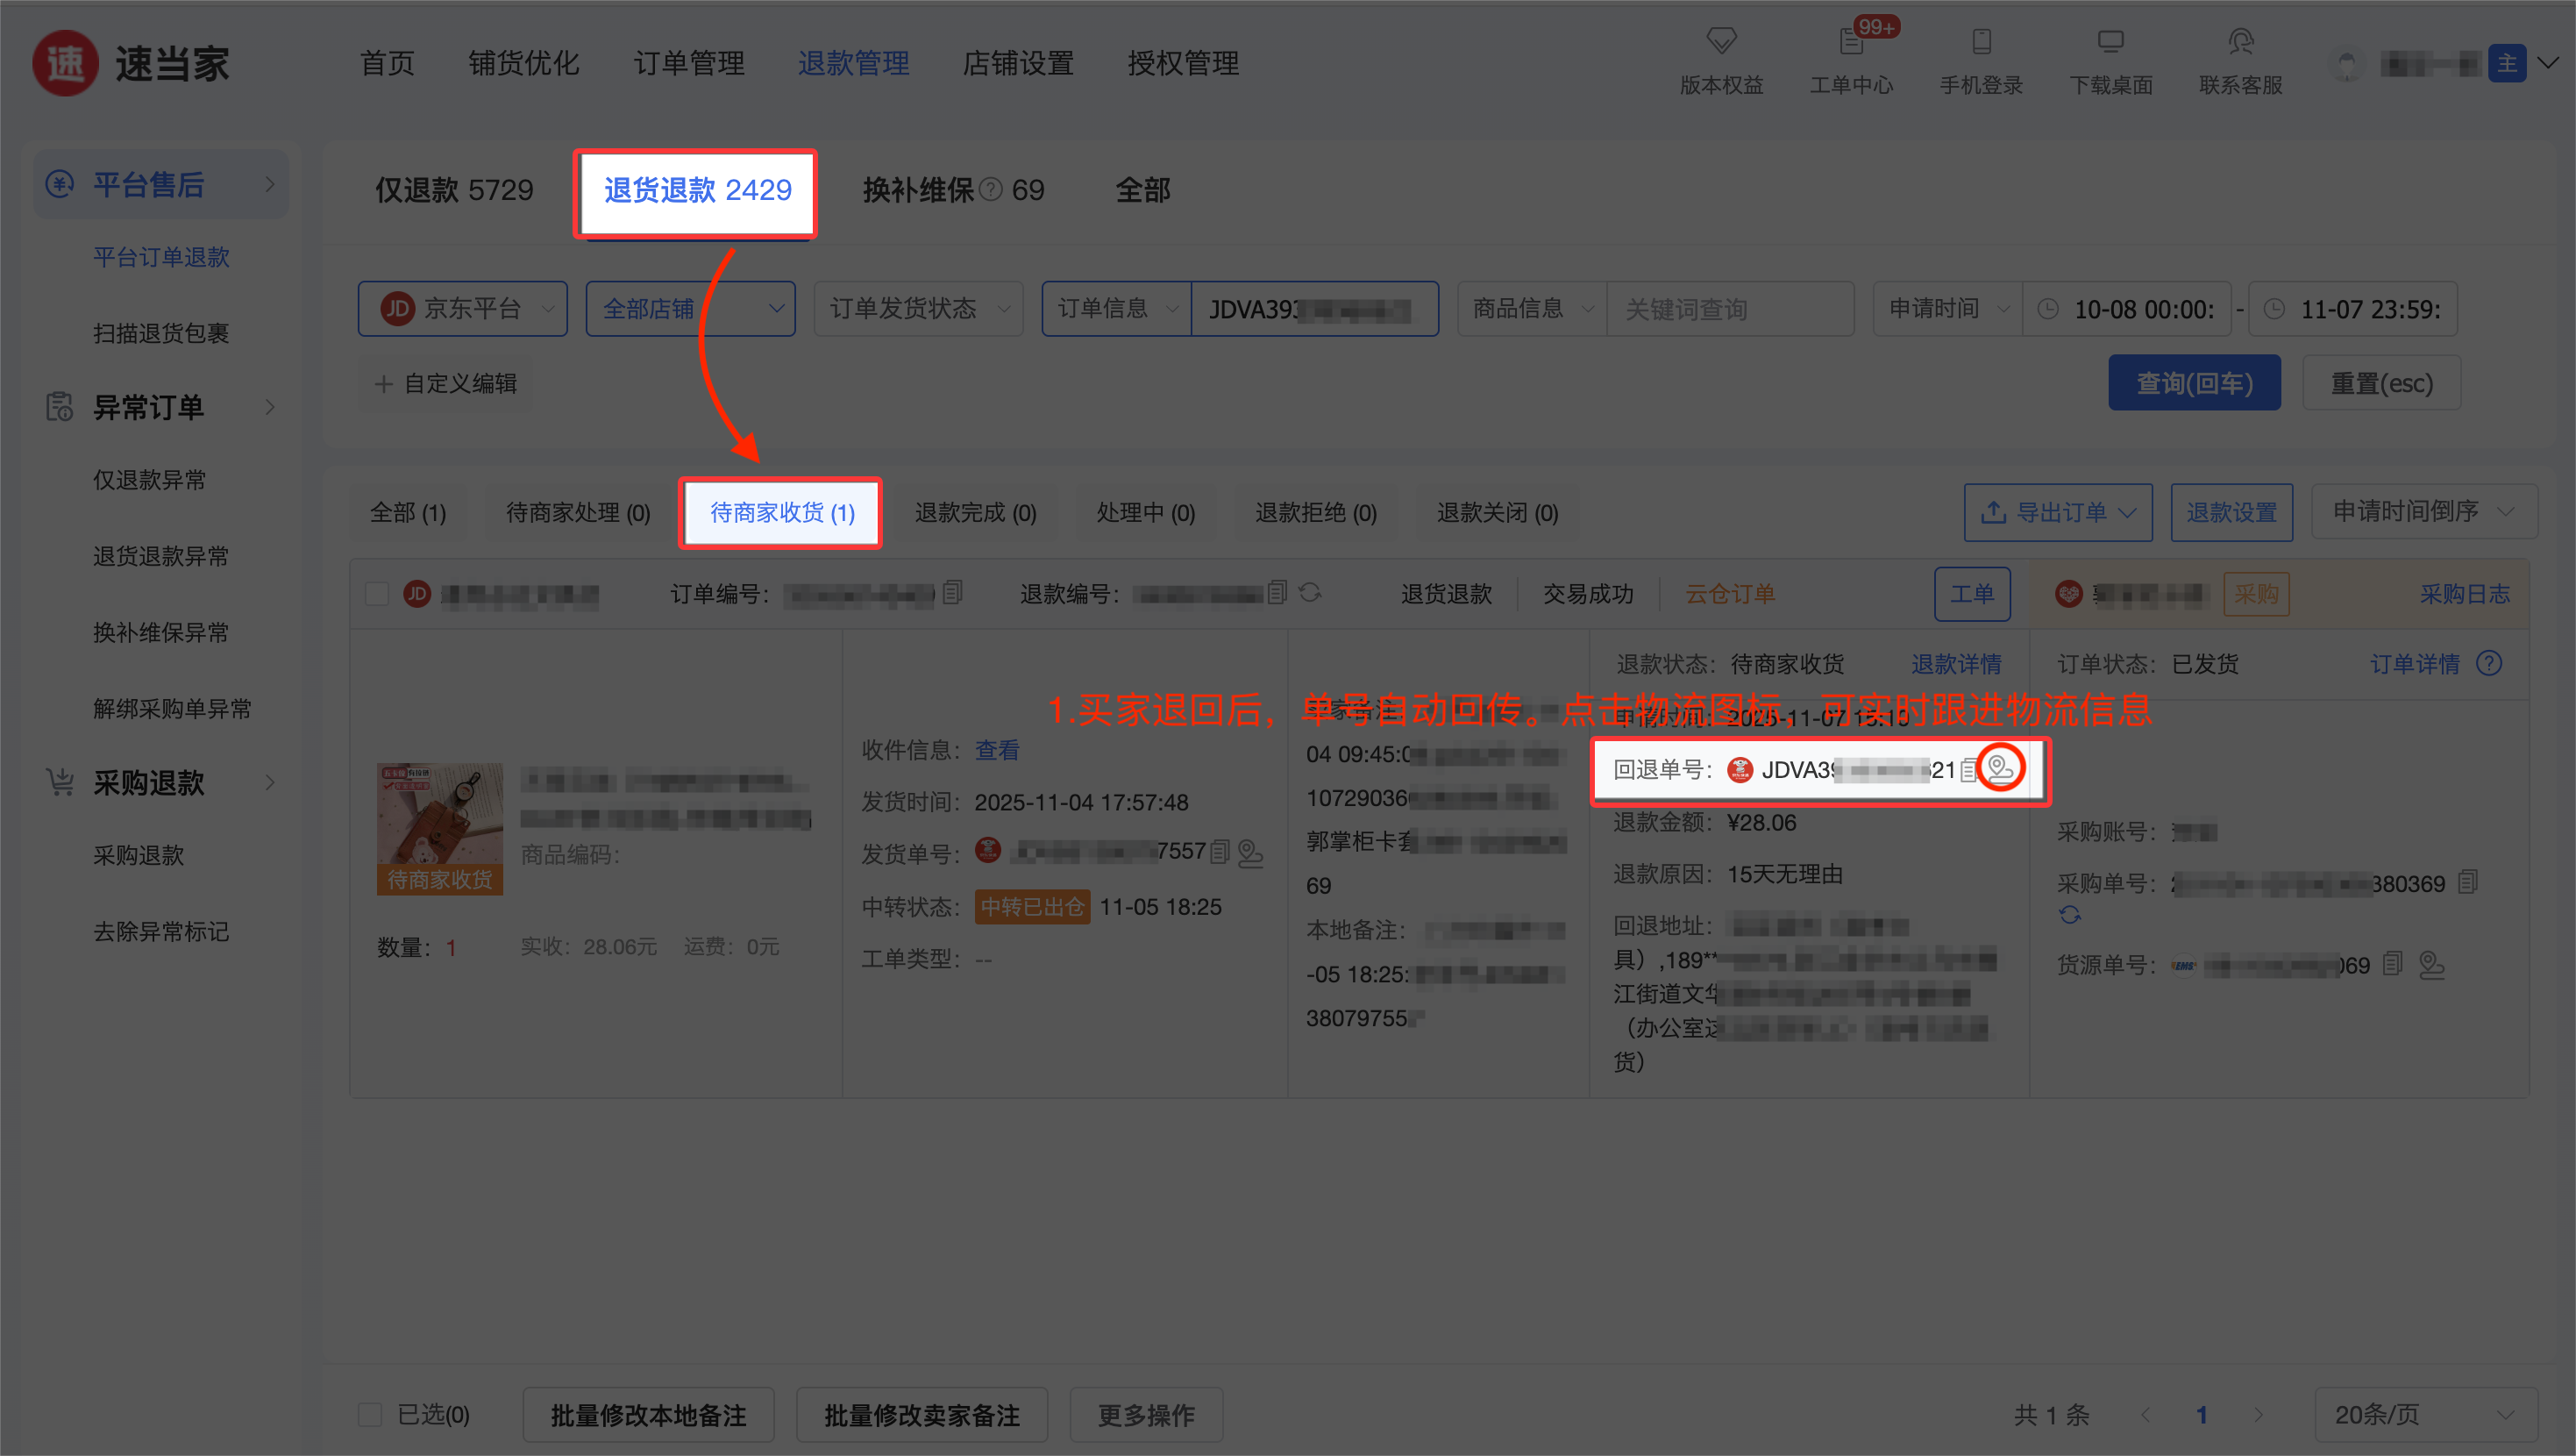Select 待商家处理 (0) status tab
The height and width of the screenshot is (1456, 2576).
point(578,512)
